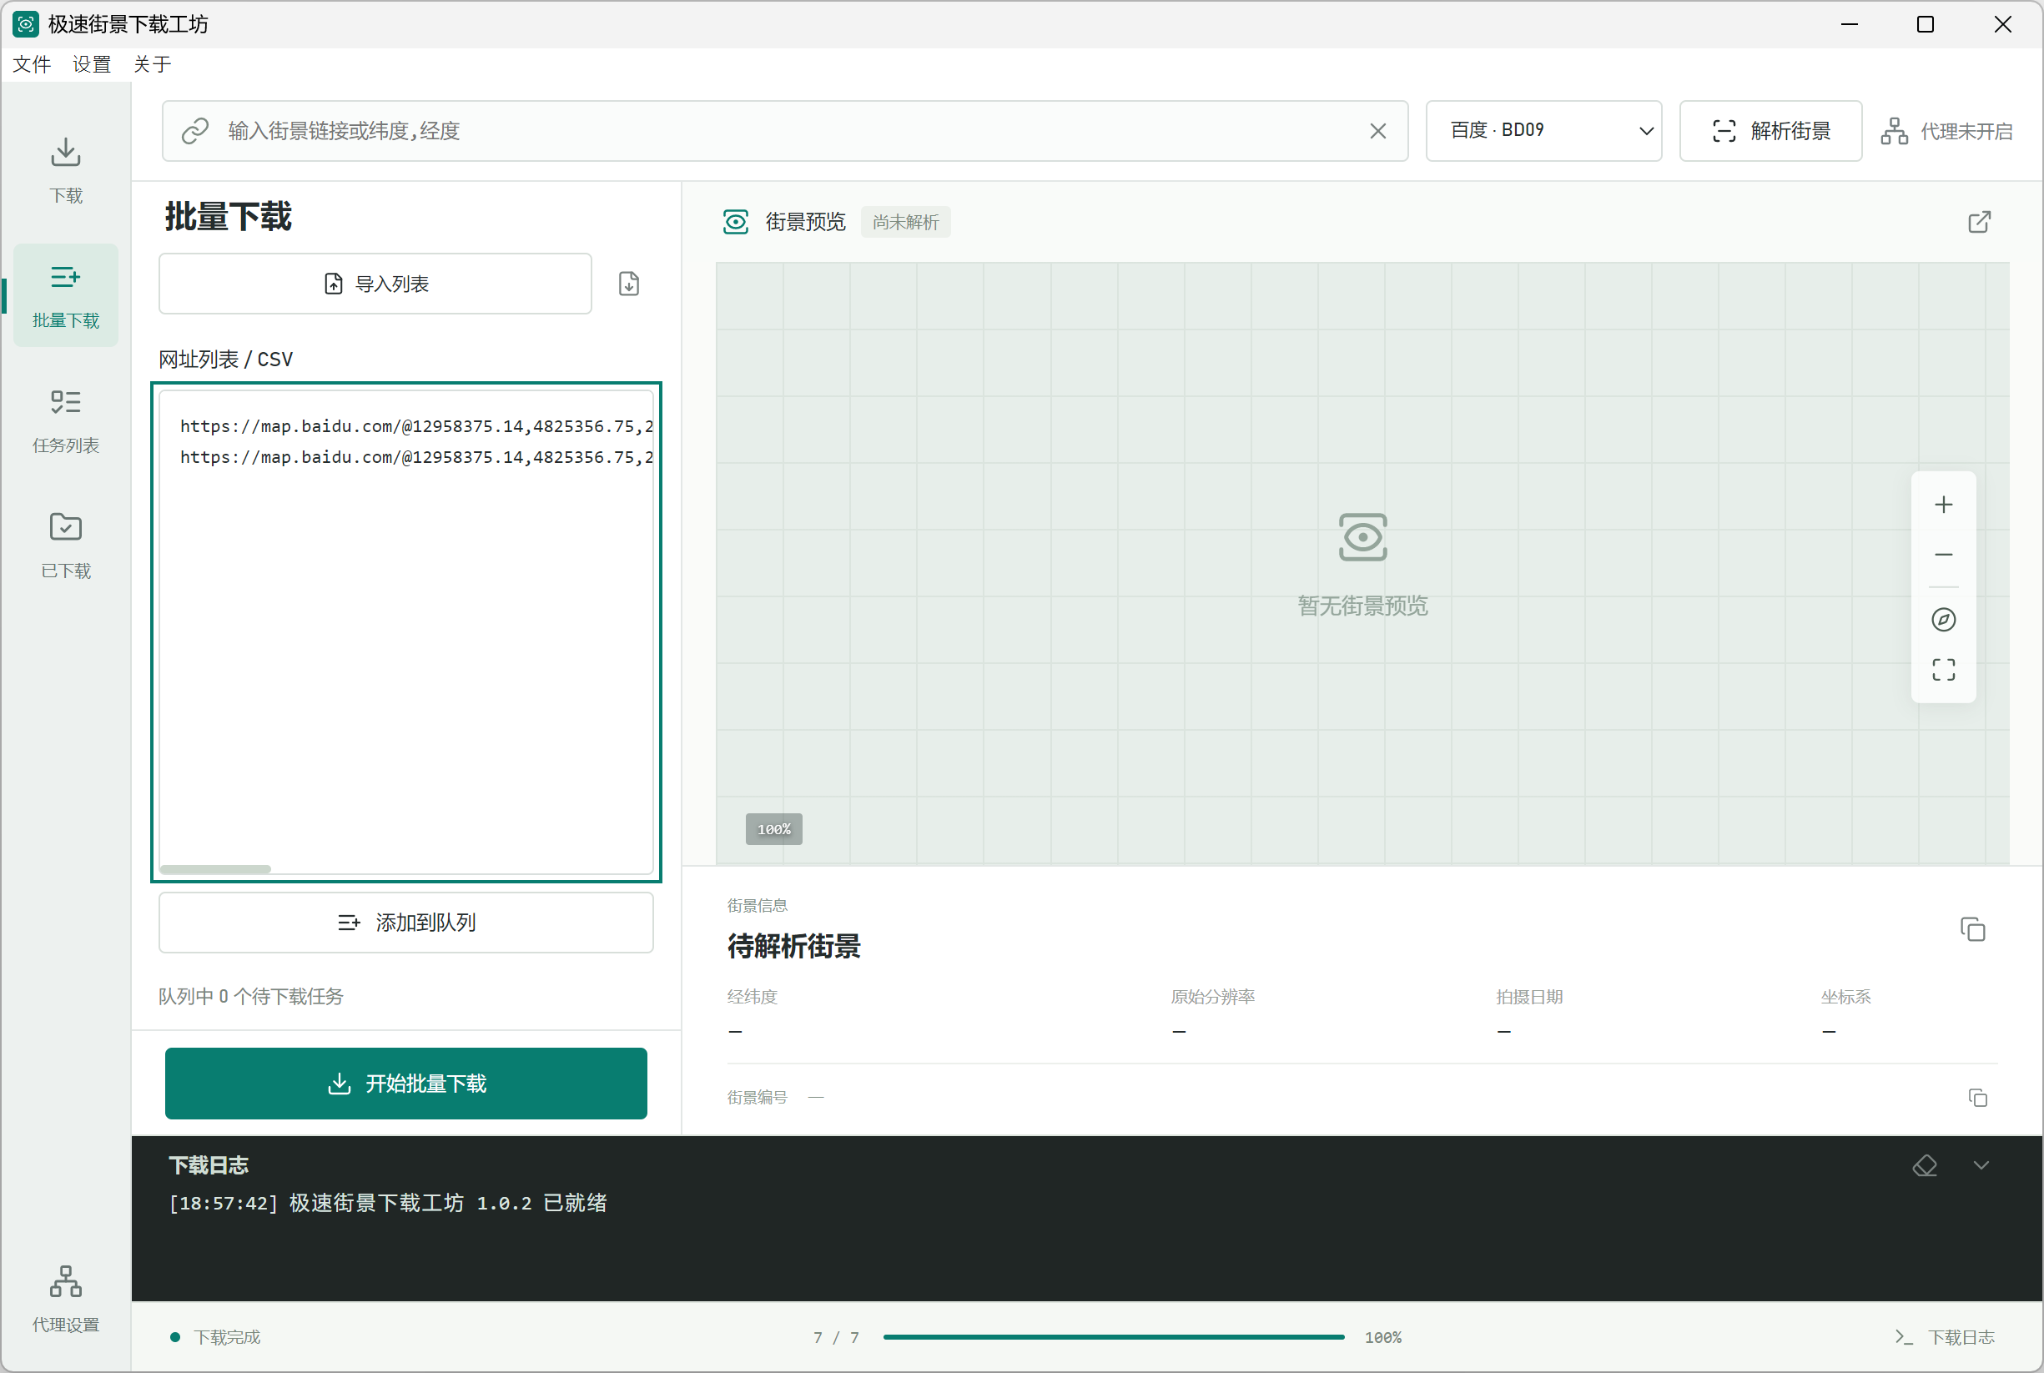This screenshot has width=2044, height=1373.
Task: Clear the download log with the eraser icon
Action: pos(1924,1165)
